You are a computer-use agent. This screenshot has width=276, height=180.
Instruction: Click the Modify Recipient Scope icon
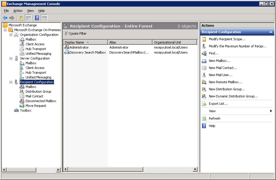(204, 39)
